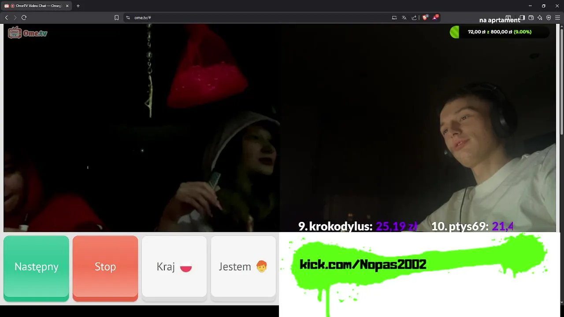Toggle the browser sidebar panel icon
This screenshot has width=564, height=317.
(522, 18)
